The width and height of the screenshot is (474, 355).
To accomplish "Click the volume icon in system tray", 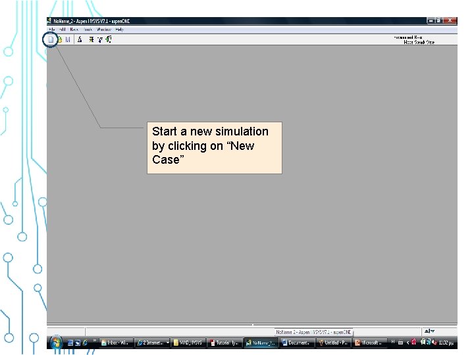I will (x=434, y=343).
